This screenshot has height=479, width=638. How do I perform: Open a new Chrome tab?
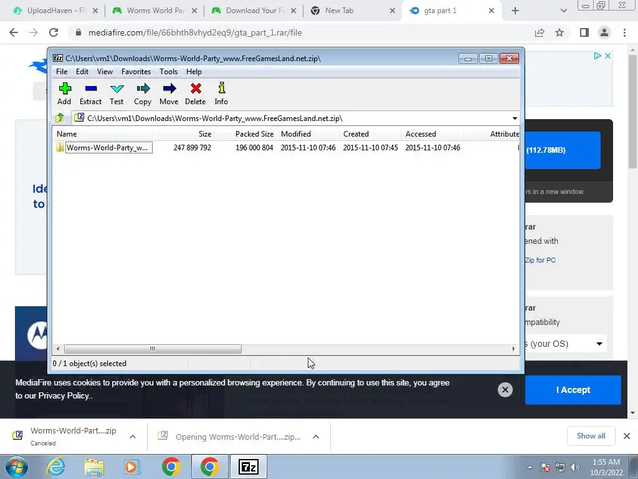[x=515, y=11]
